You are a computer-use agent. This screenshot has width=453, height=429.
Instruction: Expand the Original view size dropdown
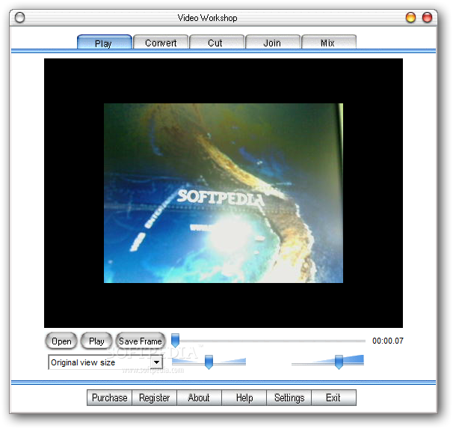click(x=156, y=362)
